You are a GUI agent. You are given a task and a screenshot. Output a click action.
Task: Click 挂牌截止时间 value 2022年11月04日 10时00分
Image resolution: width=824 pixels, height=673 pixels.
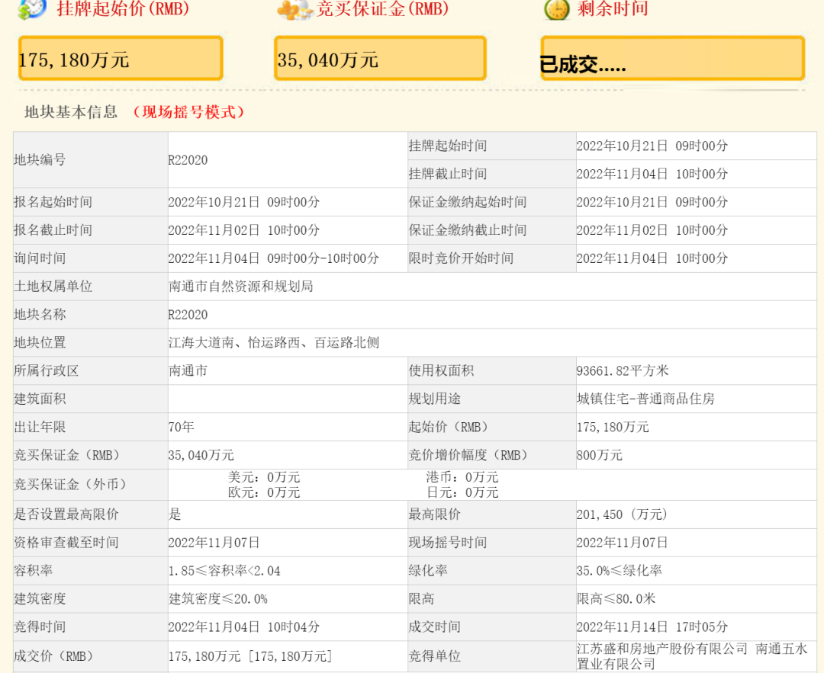pyautogui.click(x=652, y=174)
